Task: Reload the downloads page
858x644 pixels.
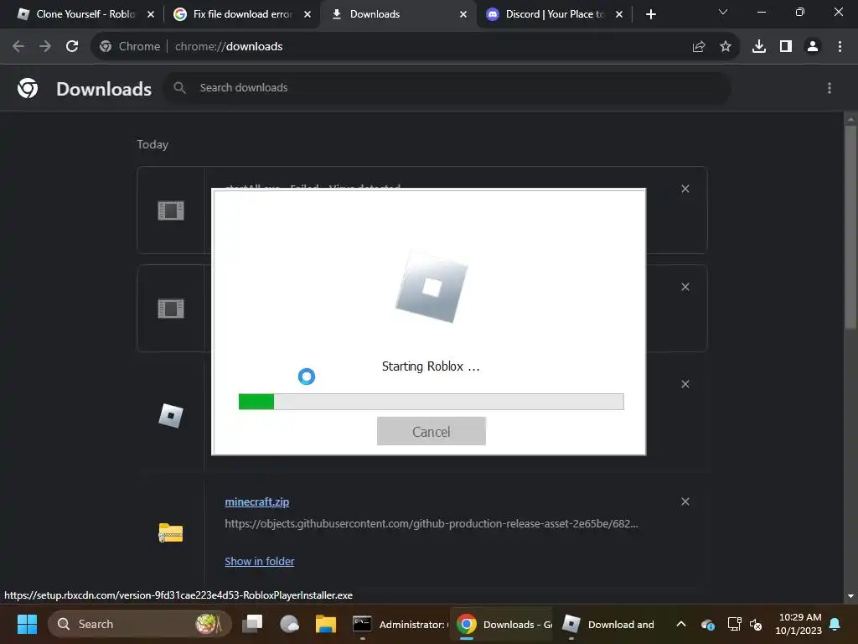Action: tap(72, 47)
